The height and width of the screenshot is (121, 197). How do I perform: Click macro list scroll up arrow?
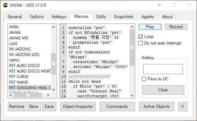click(x=54, y=27)
